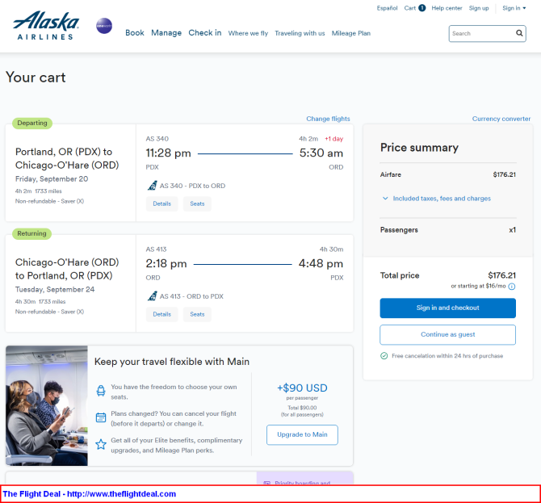This screenshot has height=503, width=541.
Task: Click the Alaska Airlines logo
Action: coord(46,26)
